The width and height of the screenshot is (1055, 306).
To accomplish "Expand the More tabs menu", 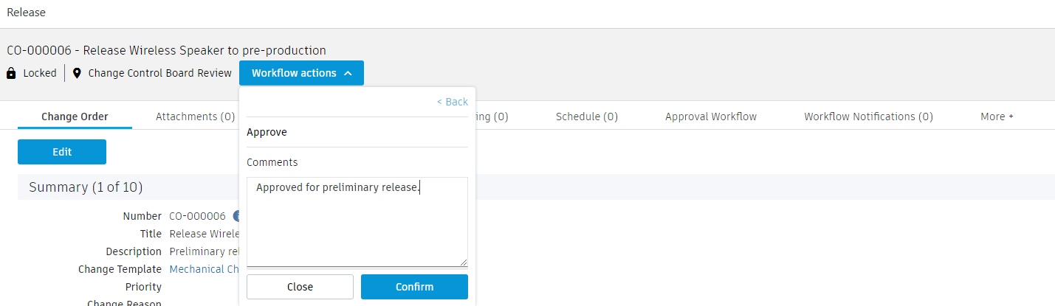I will (x=997, y=117).
